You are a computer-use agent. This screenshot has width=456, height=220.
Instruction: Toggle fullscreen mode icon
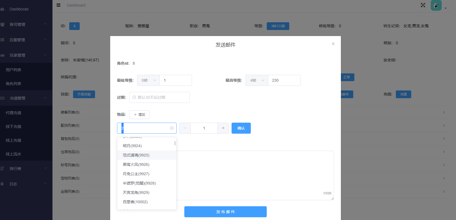point(423,5)
